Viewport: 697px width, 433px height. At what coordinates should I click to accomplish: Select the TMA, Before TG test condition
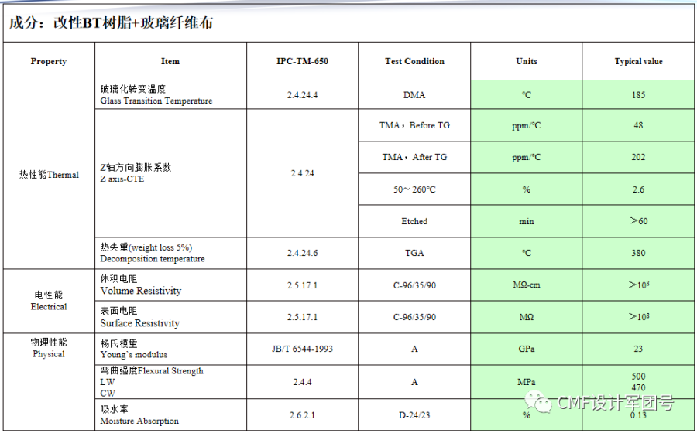414,125
